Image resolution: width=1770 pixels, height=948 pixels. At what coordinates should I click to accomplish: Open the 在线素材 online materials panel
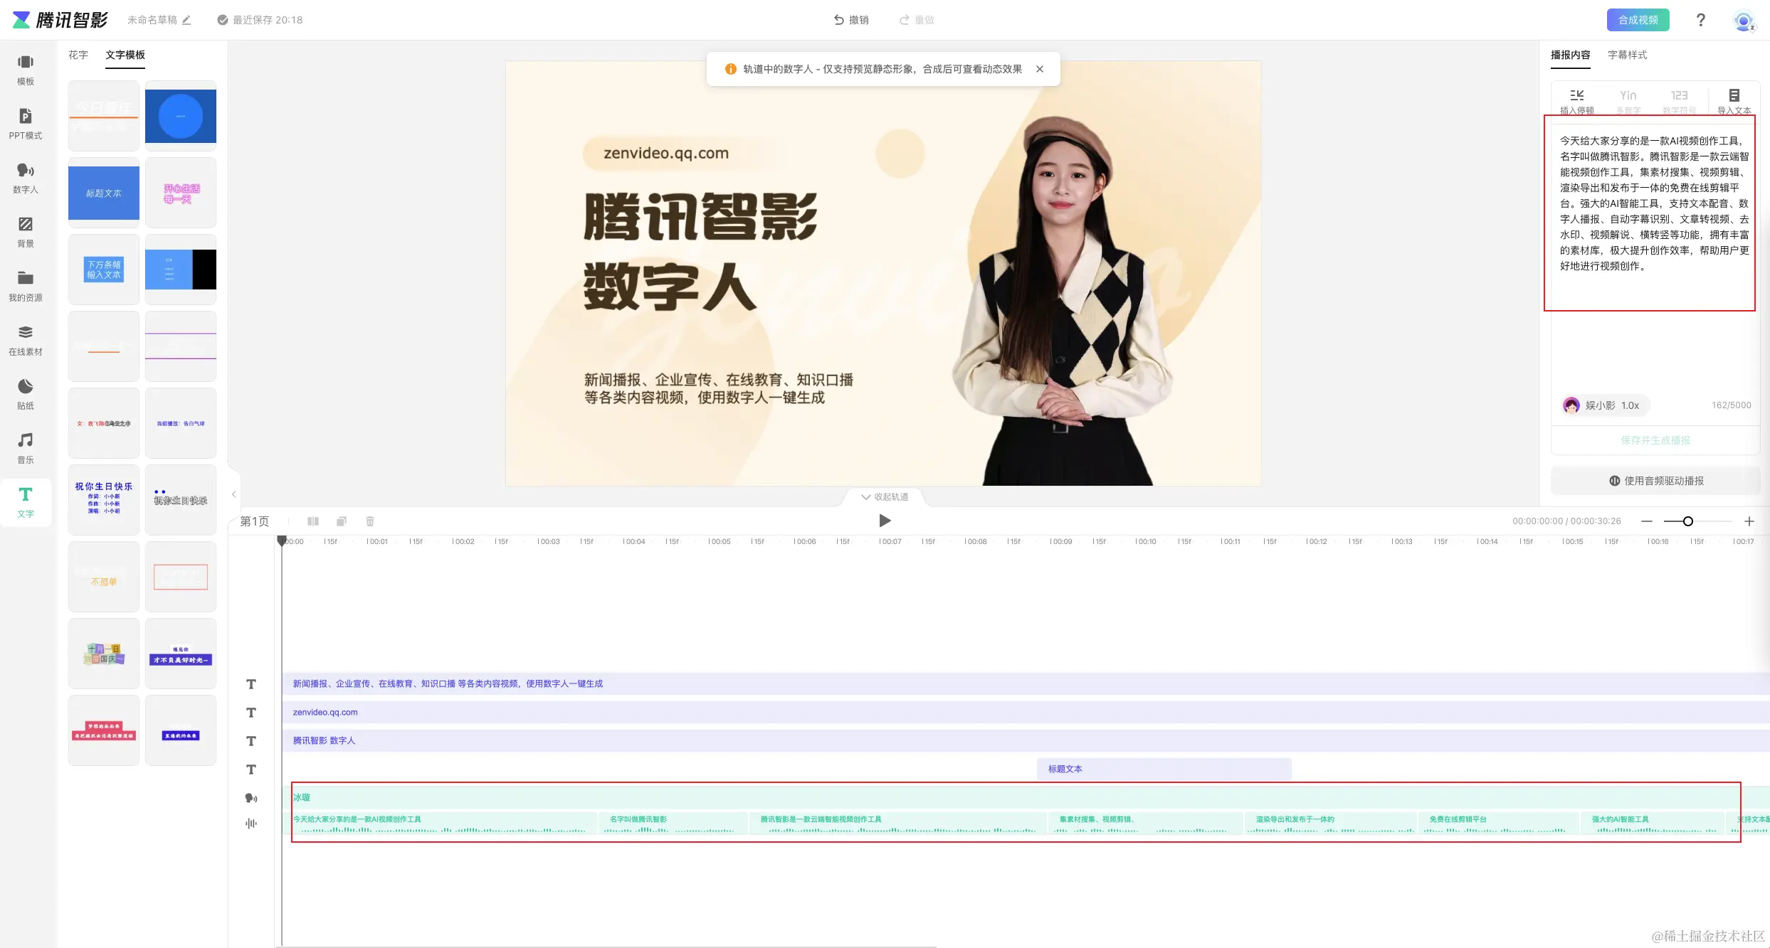[26, 341]
